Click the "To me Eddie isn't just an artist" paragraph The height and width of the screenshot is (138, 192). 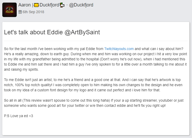click(x=93, y=85)
